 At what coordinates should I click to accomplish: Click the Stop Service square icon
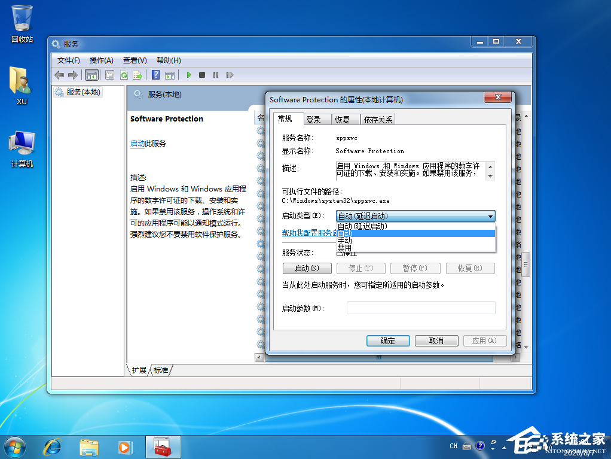click(x=203, y=75)
